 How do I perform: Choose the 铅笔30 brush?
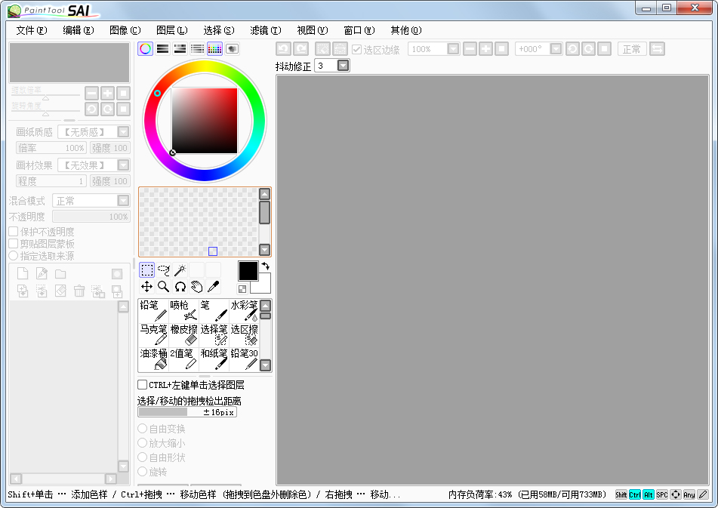pyautogui.click(x=244, y=359)
